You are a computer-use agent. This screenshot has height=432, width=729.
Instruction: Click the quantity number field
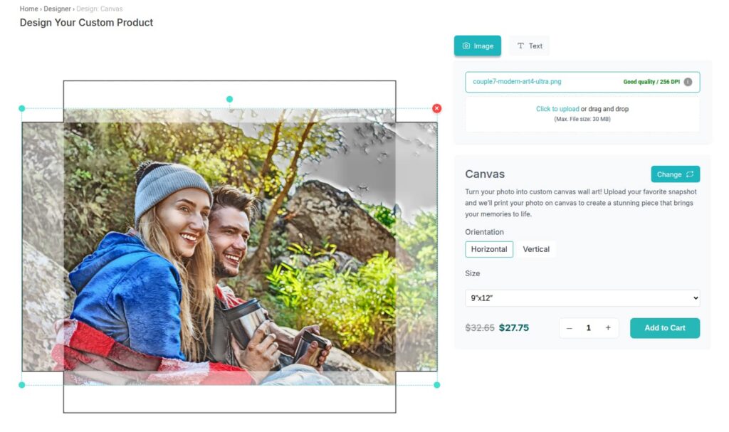coord(589,328)
